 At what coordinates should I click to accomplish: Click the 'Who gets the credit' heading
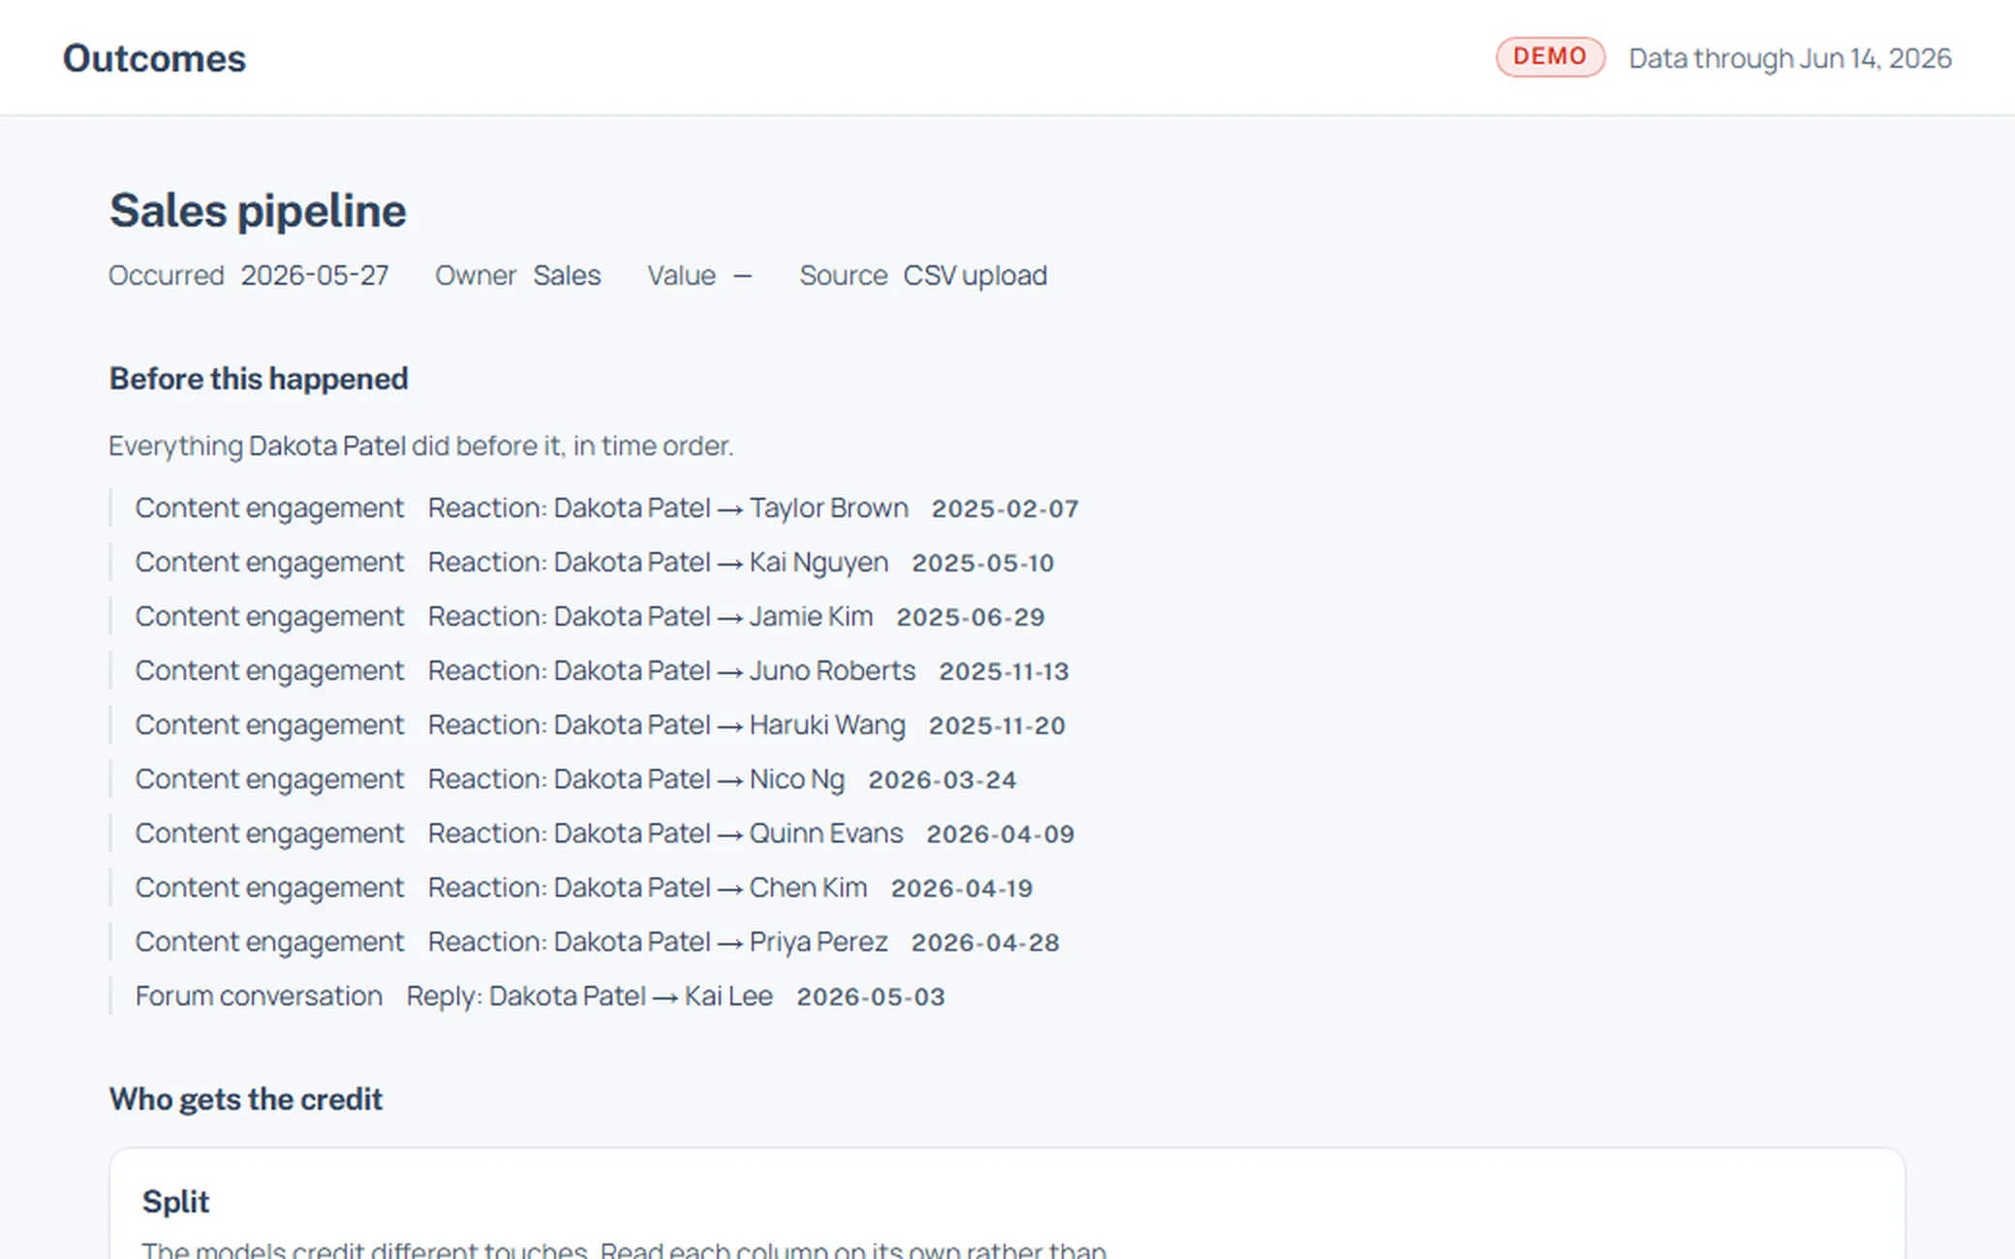[x=246, y=1099]
